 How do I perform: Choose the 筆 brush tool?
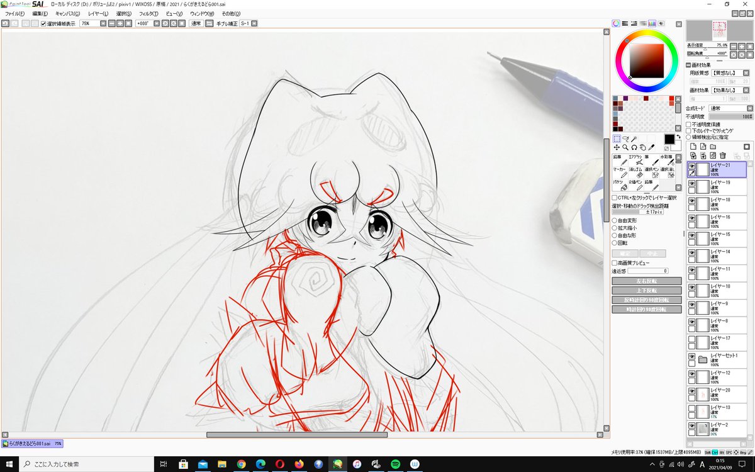652,161
